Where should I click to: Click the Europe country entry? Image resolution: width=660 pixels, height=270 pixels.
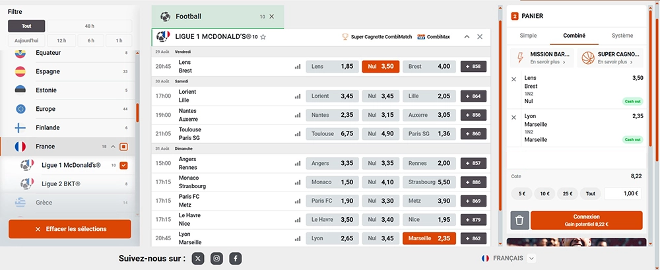(67, 109)
